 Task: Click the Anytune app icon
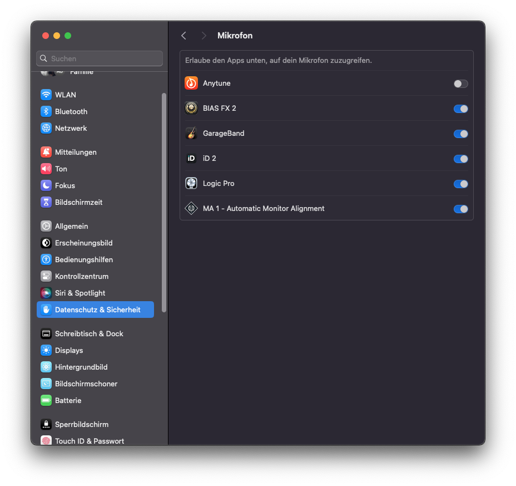pyautogui.click(x=191, y=83)
